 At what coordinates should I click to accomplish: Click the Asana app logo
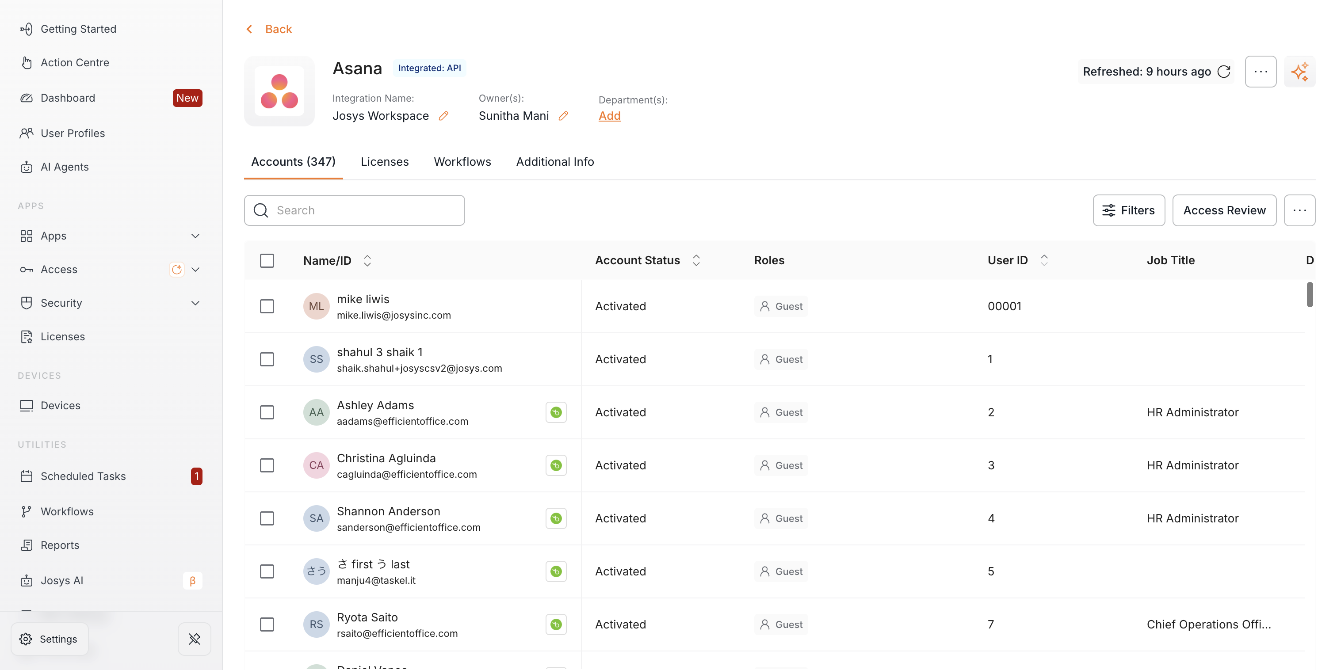279,91
